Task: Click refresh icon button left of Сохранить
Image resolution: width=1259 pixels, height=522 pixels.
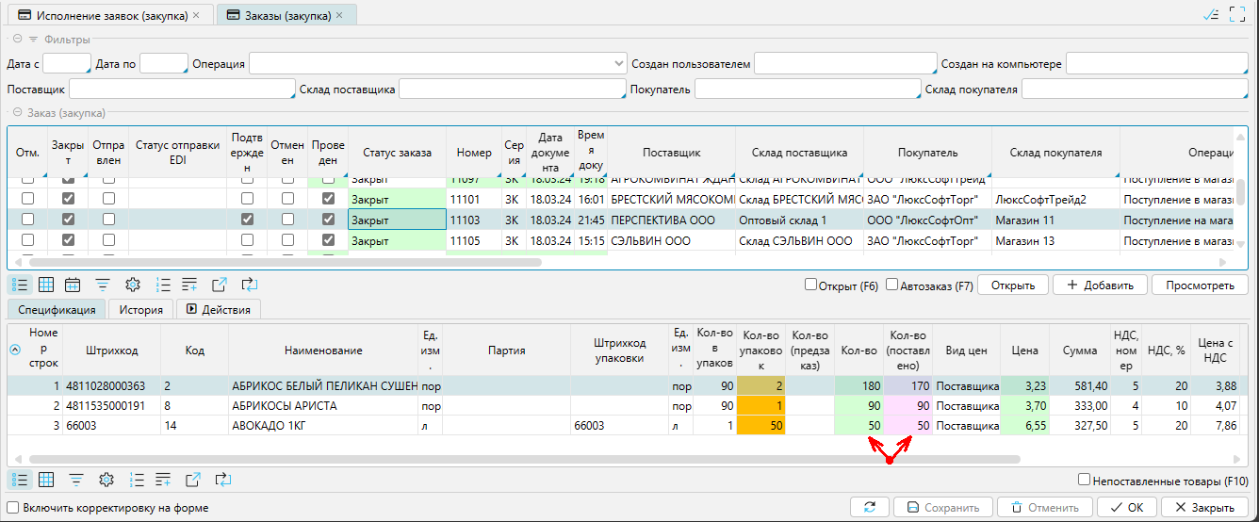Action: click(869, 507)
